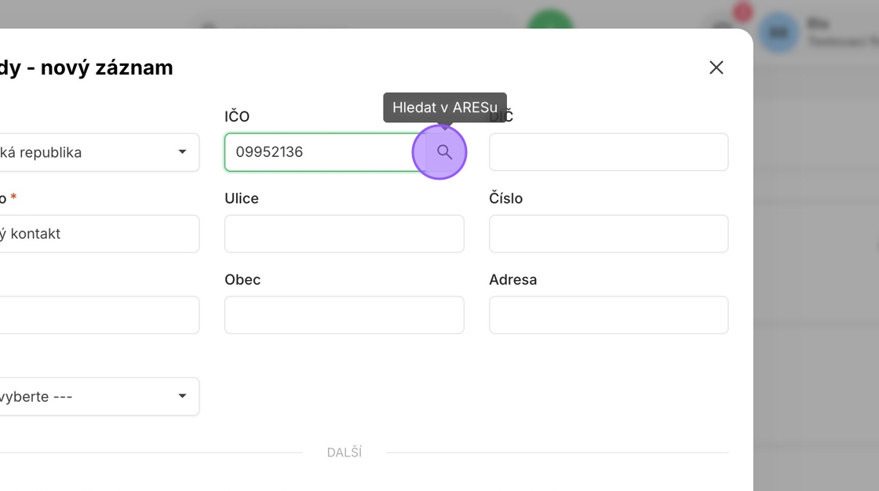Click the Adresa input field

click(608, 315)
